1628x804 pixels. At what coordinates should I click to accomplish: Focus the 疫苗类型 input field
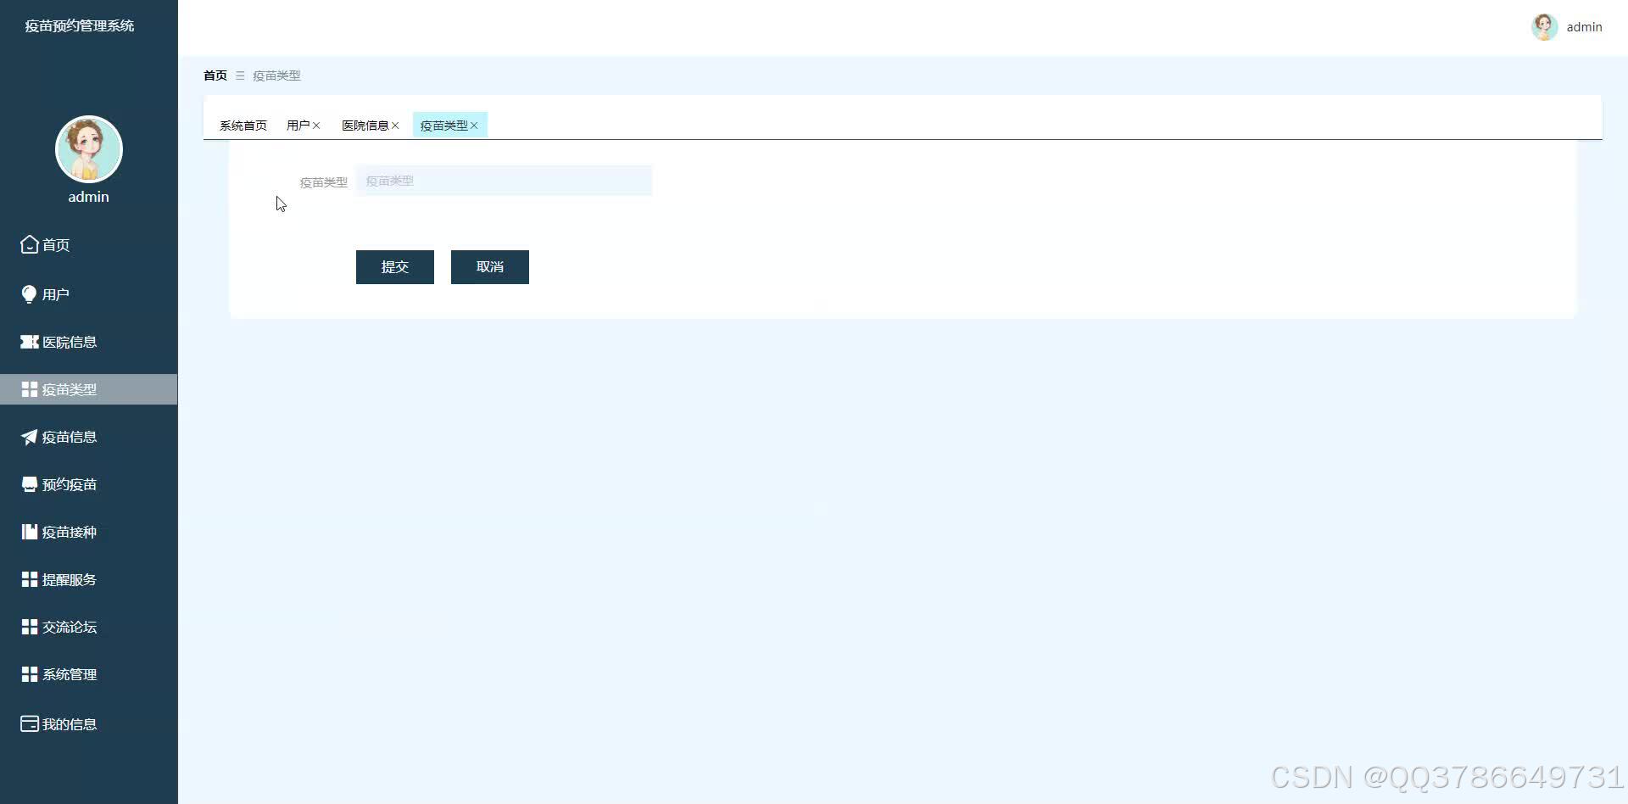(504, 181)
